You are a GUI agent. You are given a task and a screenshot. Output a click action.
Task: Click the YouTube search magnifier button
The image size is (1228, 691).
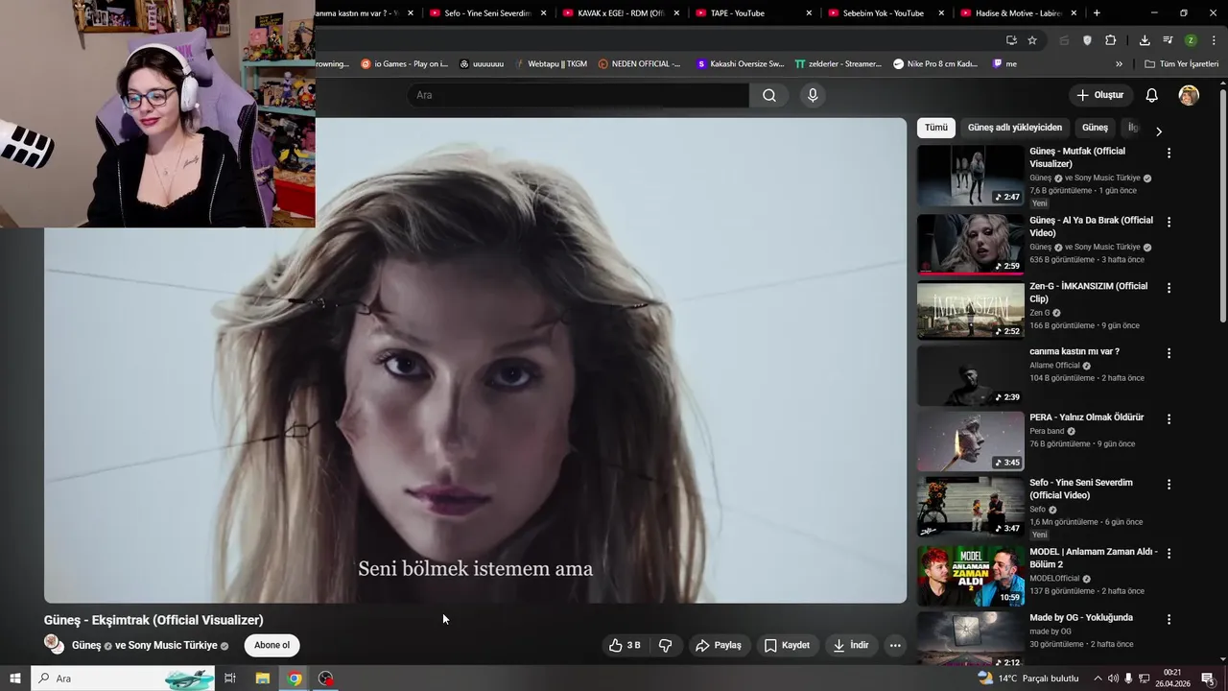pos(769,95)
